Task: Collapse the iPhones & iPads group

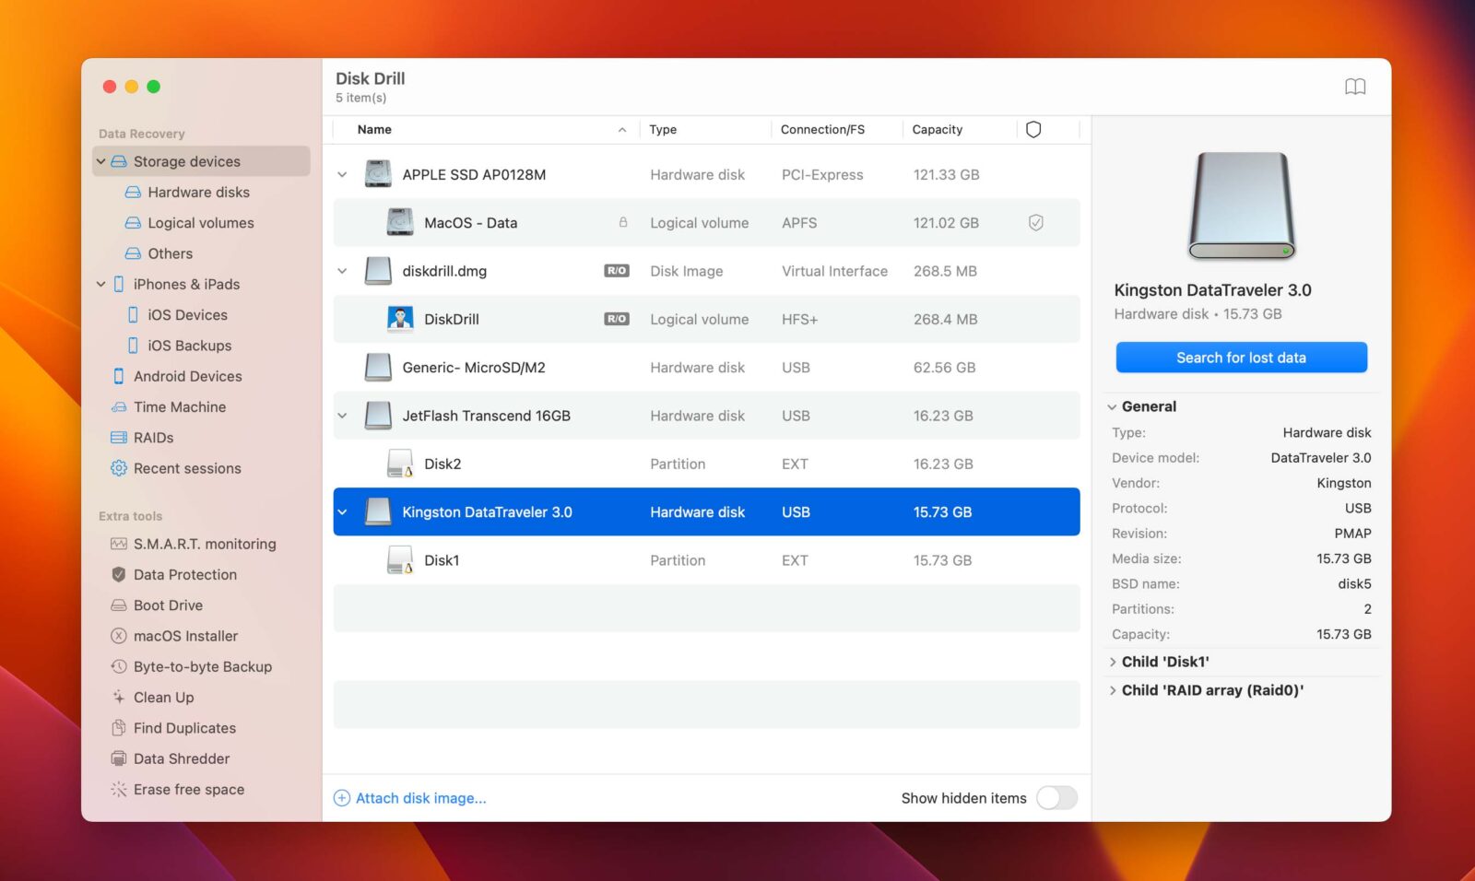Action: [101, 284]
